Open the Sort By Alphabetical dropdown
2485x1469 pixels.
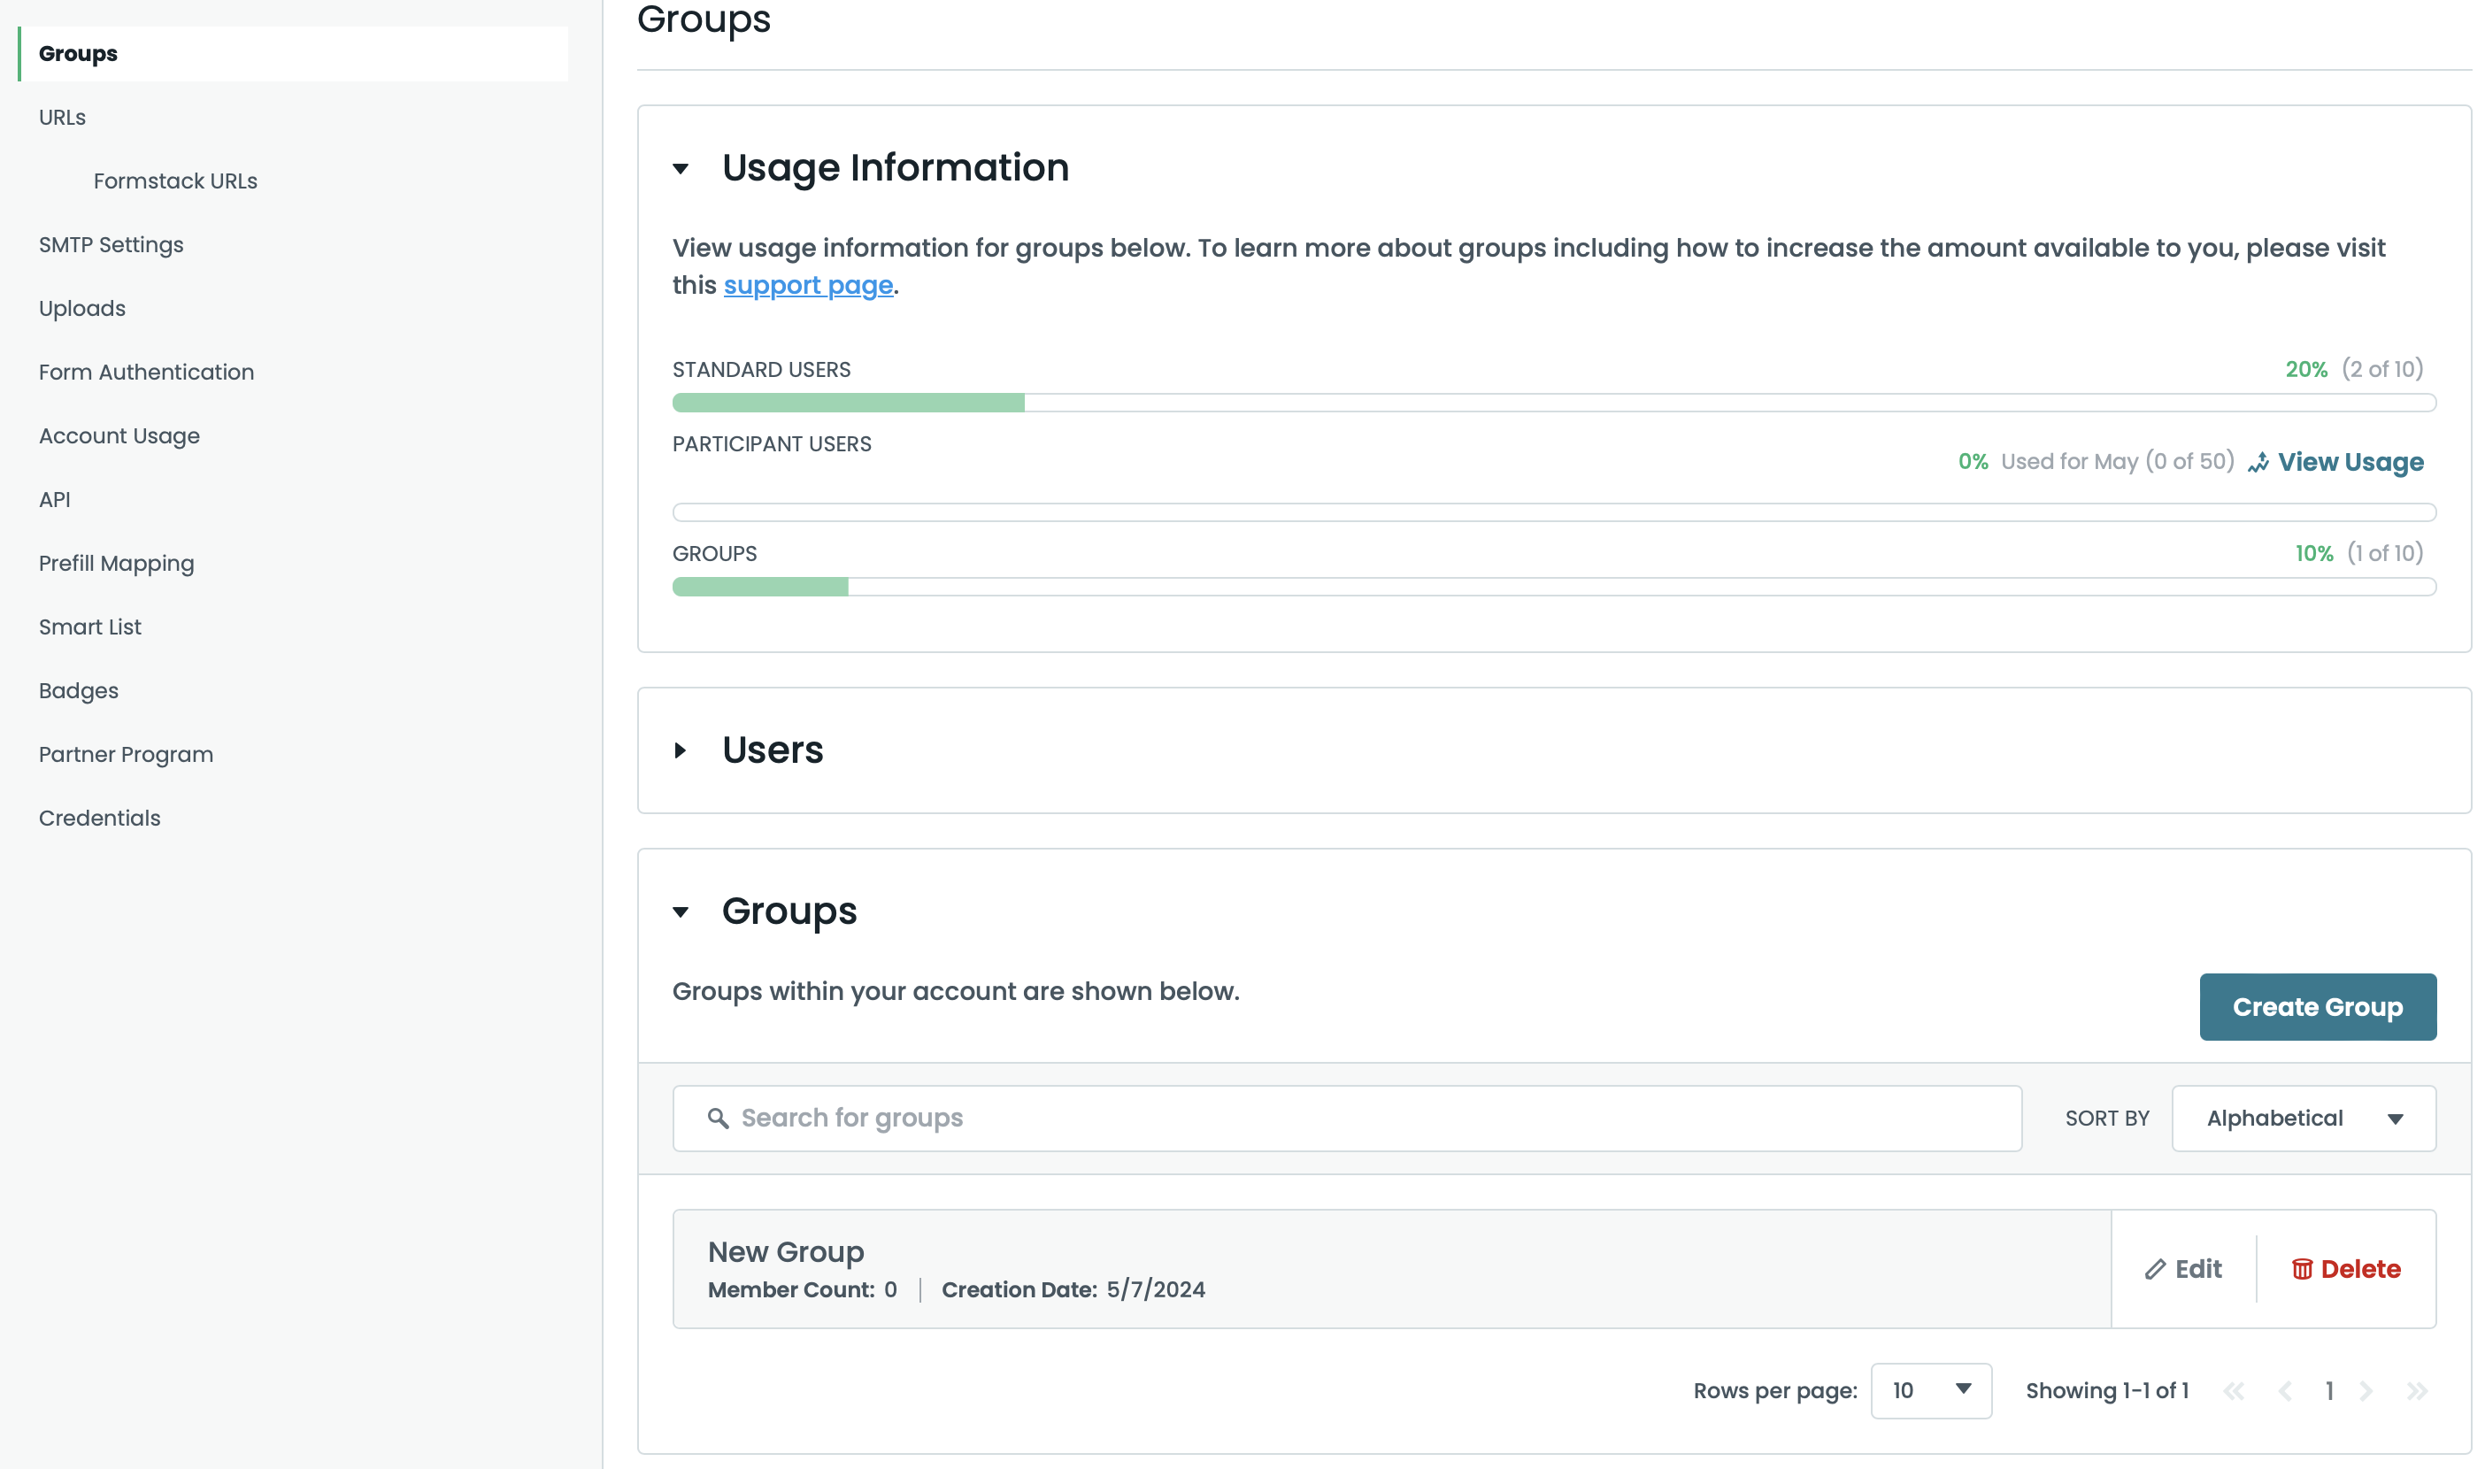(x=2303, y=1119)
